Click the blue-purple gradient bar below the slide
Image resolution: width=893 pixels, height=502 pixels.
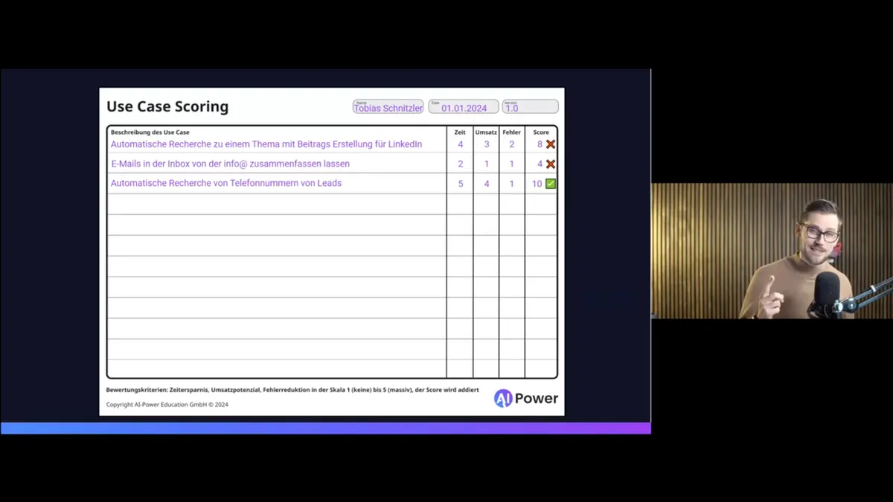coord(326,428)
